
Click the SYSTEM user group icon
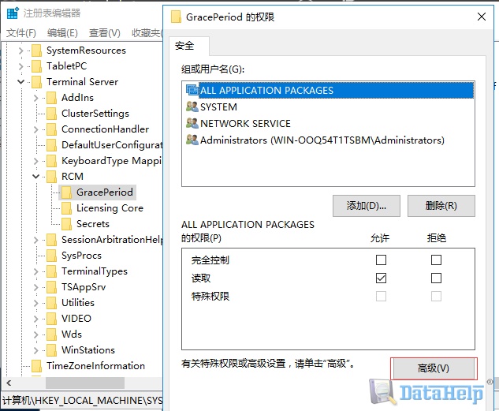point(192,107)
